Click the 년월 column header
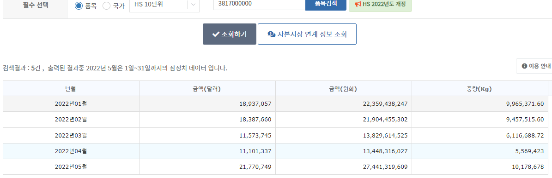 [71, 89]
